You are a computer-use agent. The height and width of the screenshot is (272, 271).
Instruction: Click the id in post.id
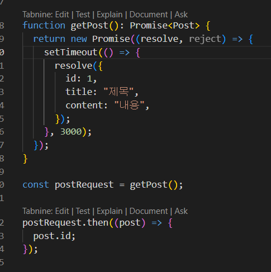click(x=65, y=236)
